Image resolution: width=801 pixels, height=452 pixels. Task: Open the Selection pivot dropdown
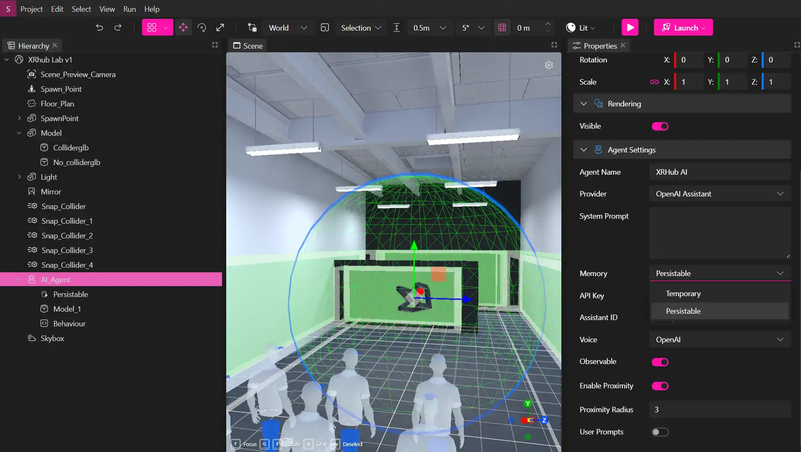361,28
